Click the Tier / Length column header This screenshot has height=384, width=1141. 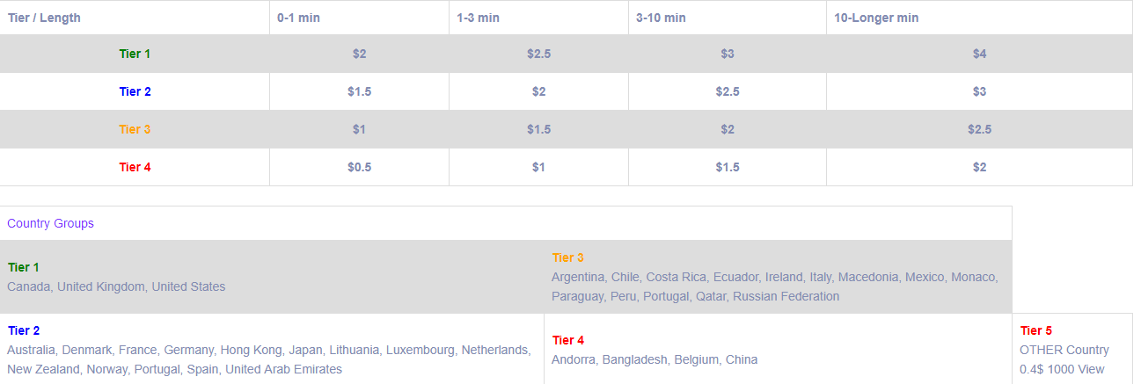pyautogui.click(x=45, y=18)
